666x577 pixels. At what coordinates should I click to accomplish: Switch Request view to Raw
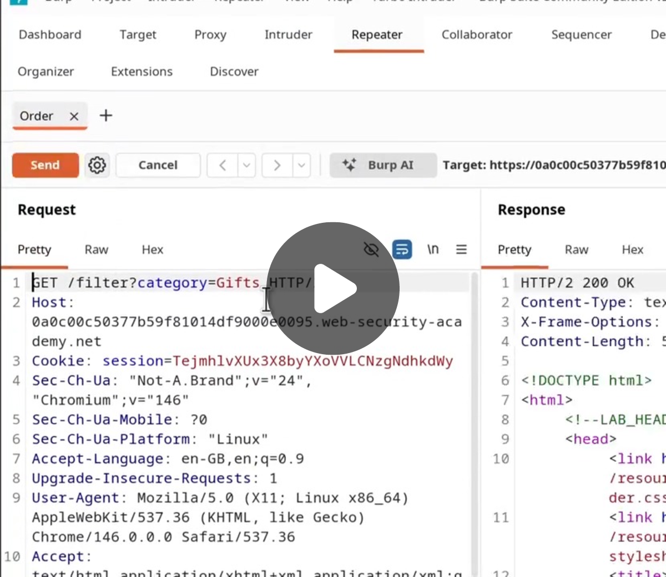tap(97, 249)
